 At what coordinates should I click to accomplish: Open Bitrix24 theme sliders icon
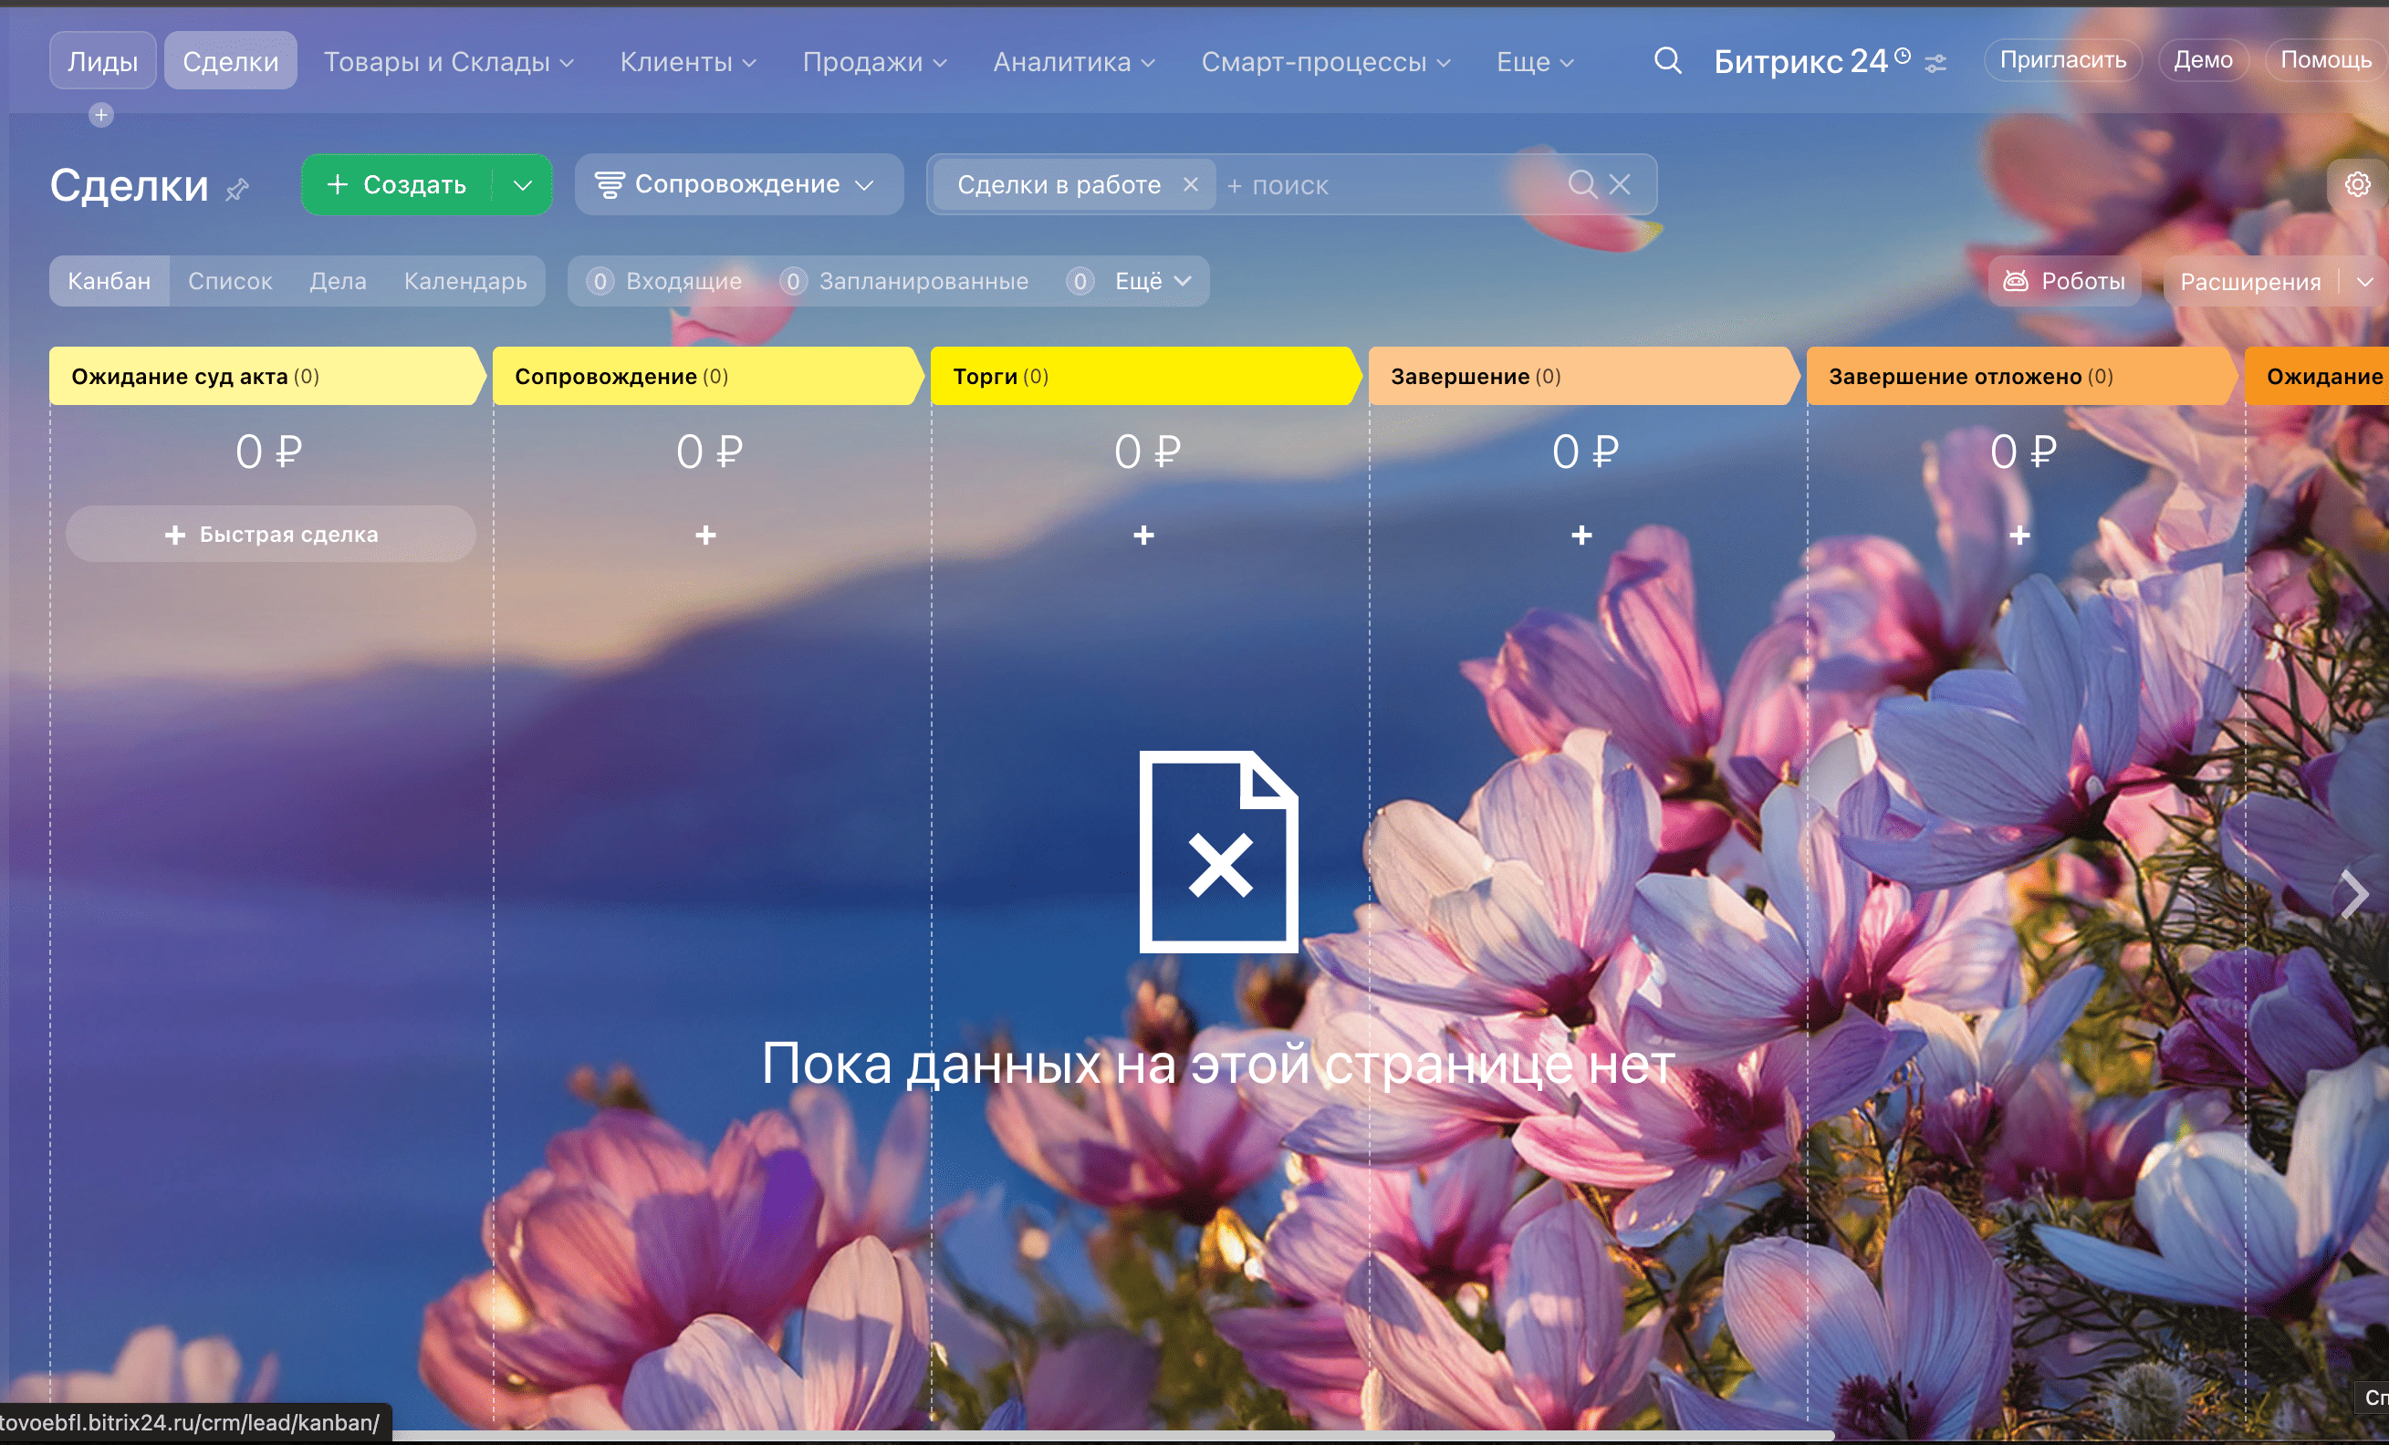click(1935, 64)
